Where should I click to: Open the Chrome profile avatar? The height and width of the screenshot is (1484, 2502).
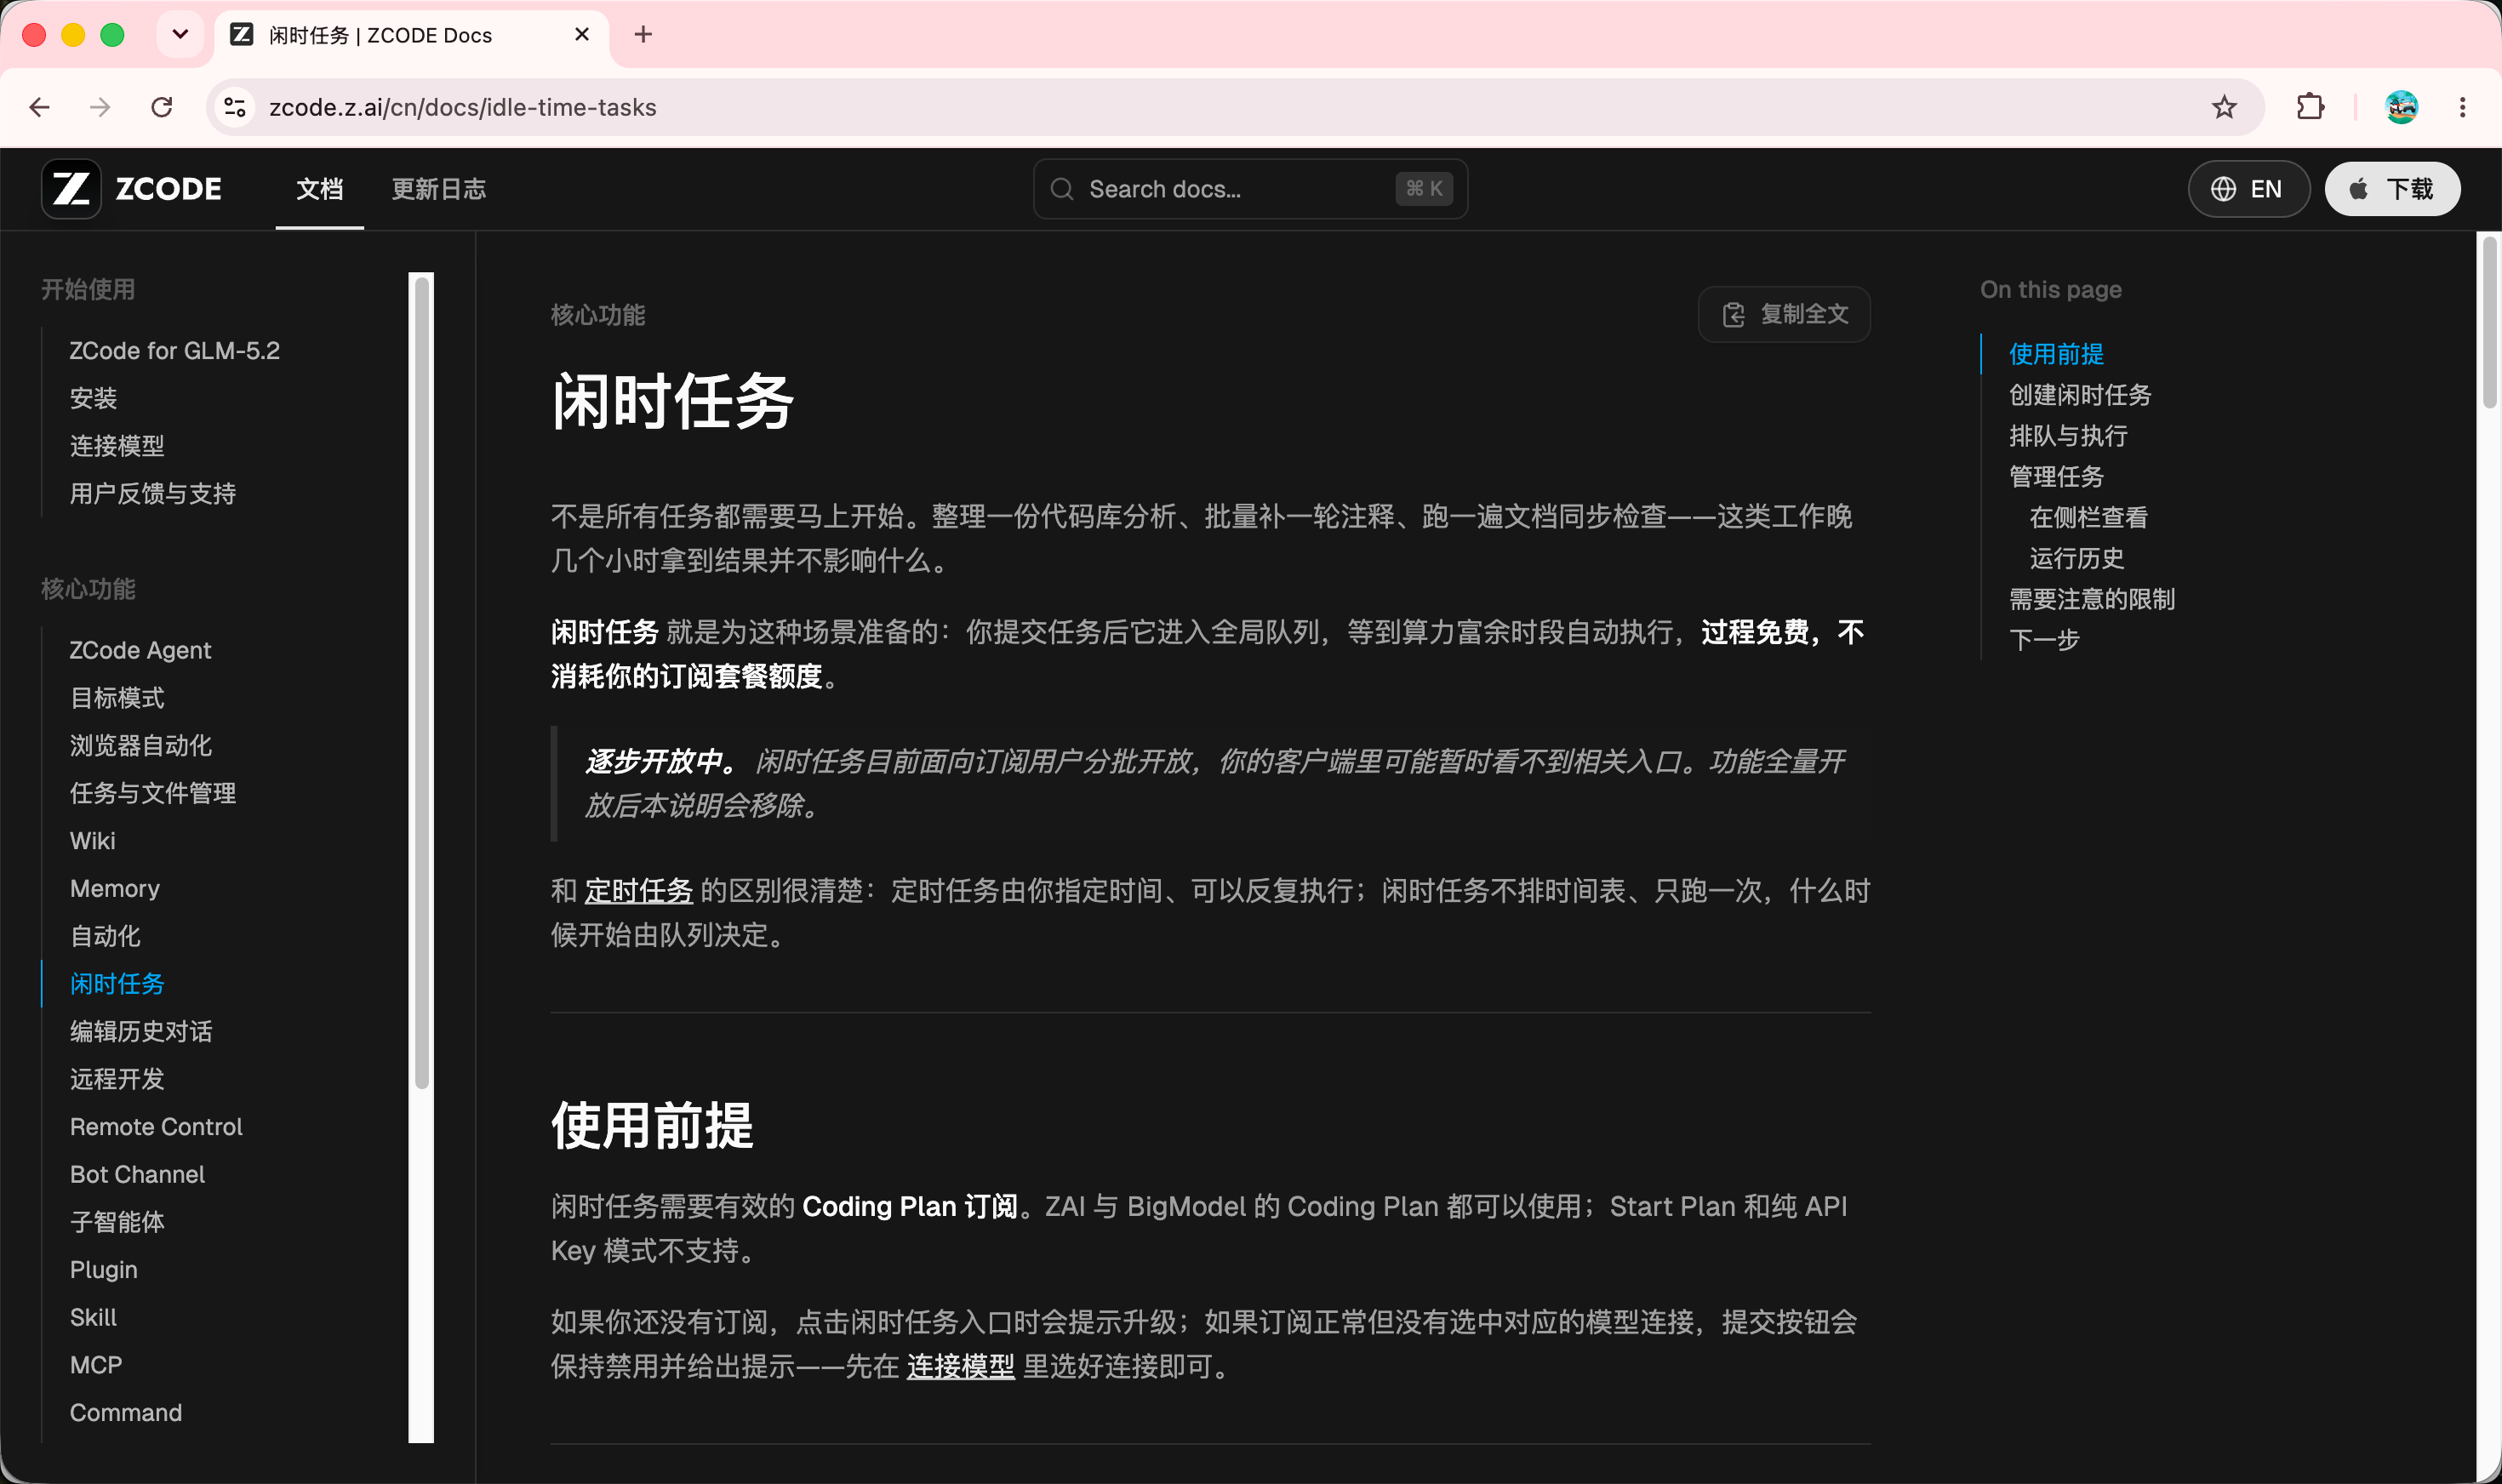[2402, 107]
